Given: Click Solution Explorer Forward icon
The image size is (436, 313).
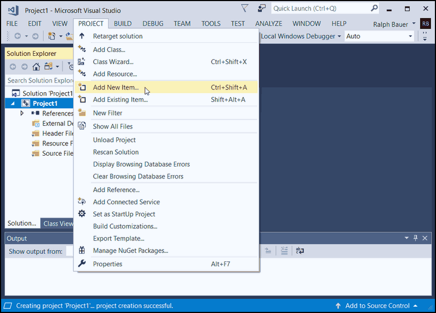Looking at the screenshot, I should (x=24, y=67).
